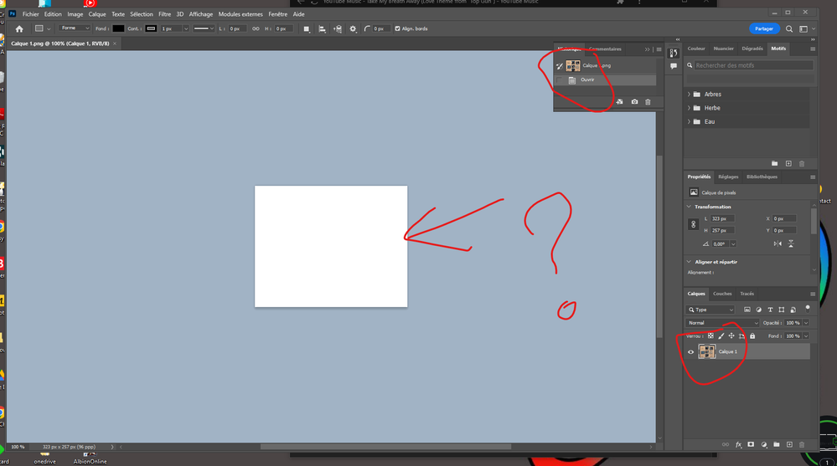The image size is (837, 466).
Task: Collapse the Transformation section
Action: (x=689, y=207)
